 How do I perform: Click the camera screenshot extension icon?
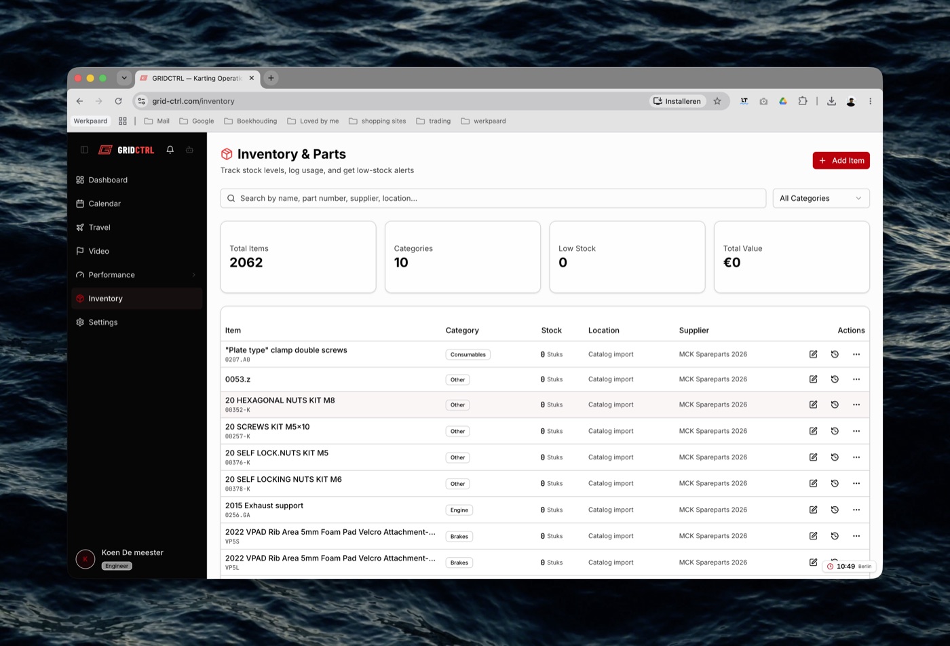(763, 101)
